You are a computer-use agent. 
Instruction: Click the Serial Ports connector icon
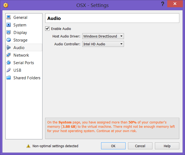9,63
